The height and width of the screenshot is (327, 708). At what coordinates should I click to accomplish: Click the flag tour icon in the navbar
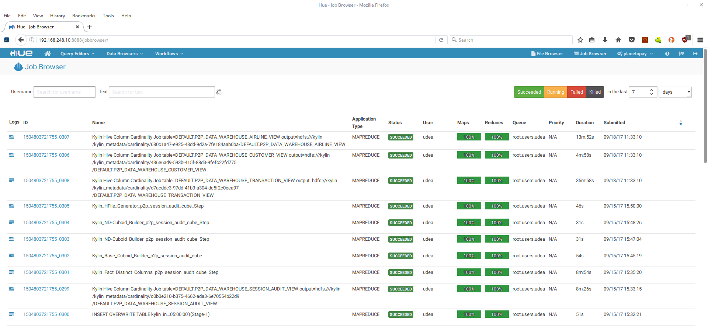coord(681,53)
